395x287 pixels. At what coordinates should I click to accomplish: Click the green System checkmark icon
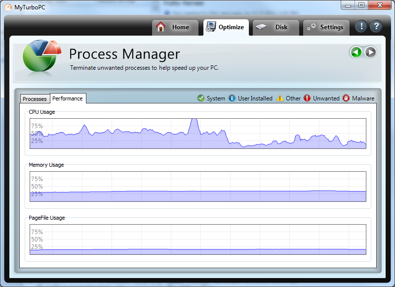click(201, 98)
